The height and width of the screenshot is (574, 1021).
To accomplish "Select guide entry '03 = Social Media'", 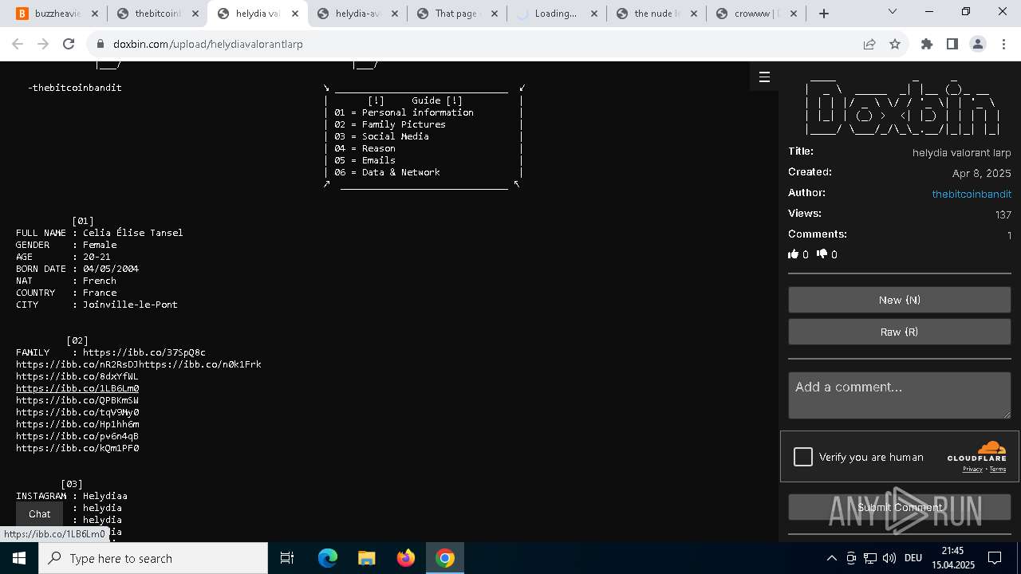I will point(381,136).
